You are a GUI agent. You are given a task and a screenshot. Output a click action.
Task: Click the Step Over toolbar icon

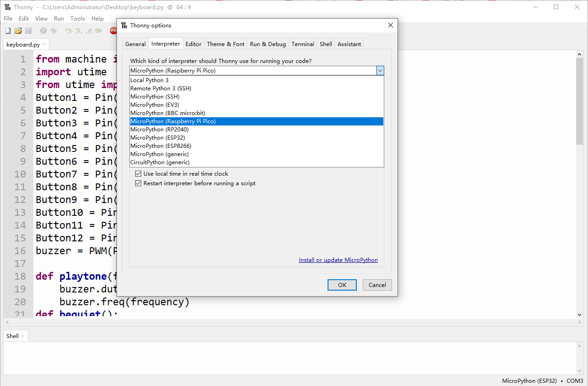tap(69, 31)
